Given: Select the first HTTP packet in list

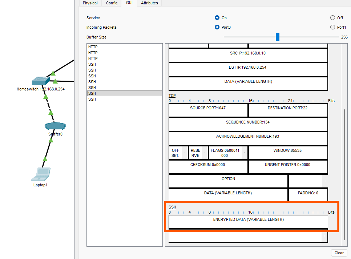Looking at the screenshot, I should pos(93,47).
